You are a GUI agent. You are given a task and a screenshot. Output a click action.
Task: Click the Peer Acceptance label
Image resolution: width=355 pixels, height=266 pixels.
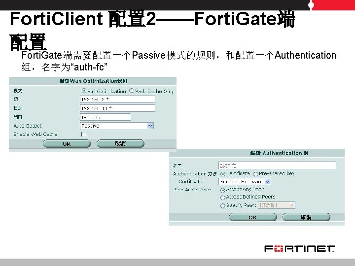coord(192,190)
